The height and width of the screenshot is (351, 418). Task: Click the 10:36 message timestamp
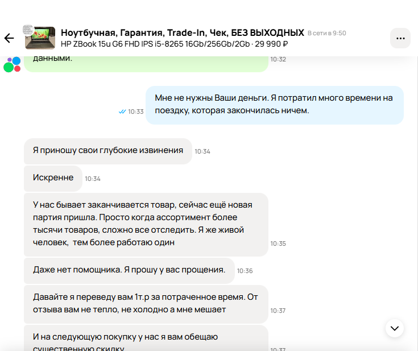coord(245,271)
